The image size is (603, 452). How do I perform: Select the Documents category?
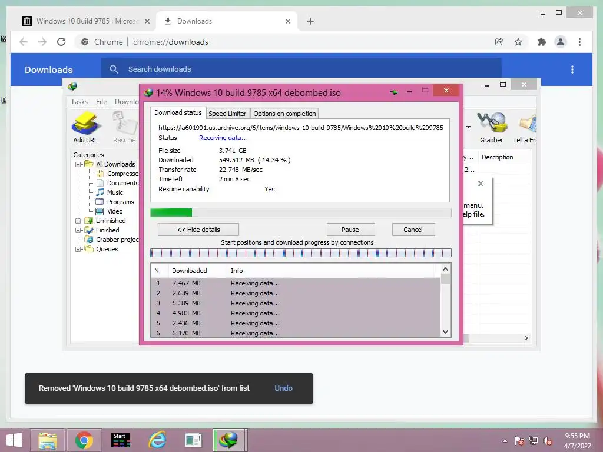click(x=122, y=183)
